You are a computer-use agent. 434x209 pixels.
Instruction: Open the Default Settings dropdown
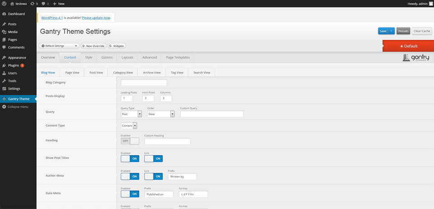coord(59,46)
